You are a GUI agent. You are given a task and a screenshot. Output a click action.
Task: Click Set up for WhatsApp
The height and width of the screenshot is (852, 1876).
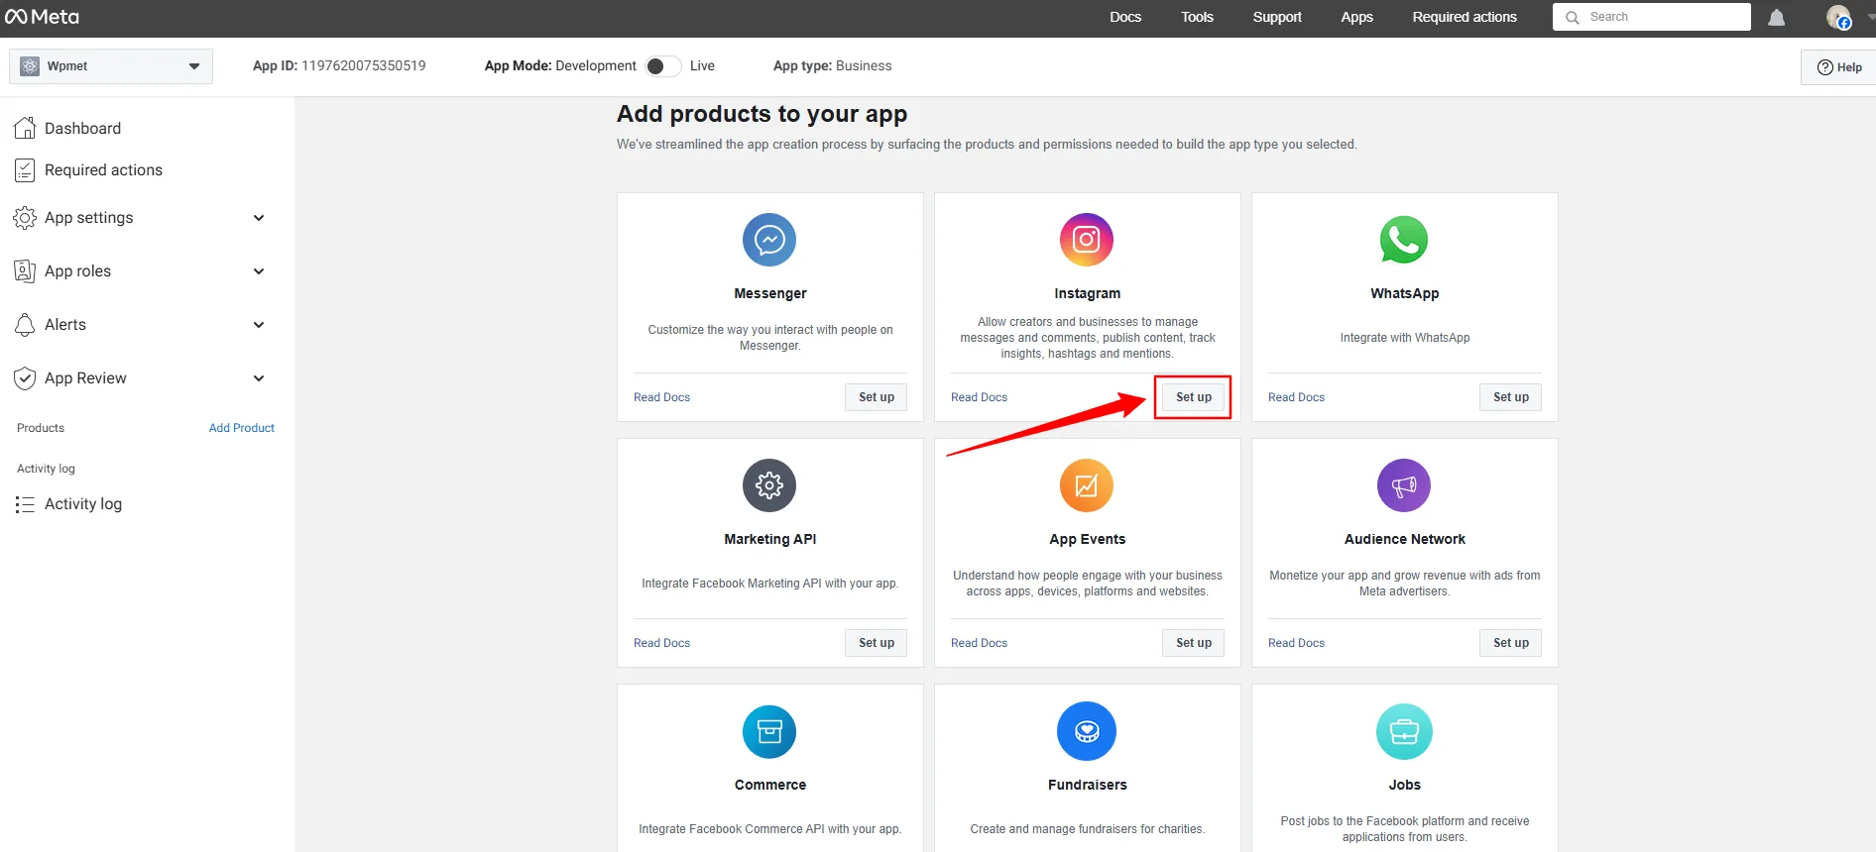(x=1511, y=397)
